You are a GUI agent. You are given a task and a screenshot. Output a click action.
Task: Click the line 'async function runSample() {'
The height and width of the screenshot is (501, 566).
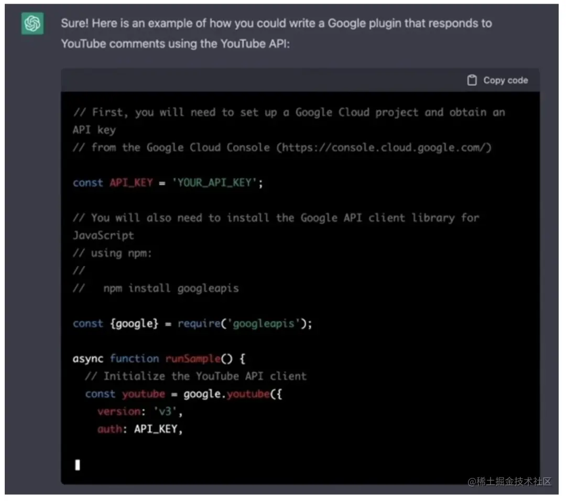pyautogui.click(x=159, y=359)
